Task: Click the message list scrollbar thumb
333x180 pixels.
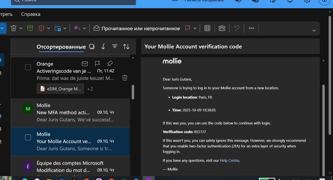Action: click(133, 92)
